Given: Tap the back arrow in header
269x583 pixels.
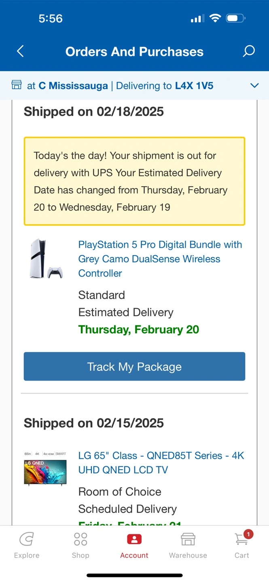Looking at the screenshot, I should (x=21, y=51).
